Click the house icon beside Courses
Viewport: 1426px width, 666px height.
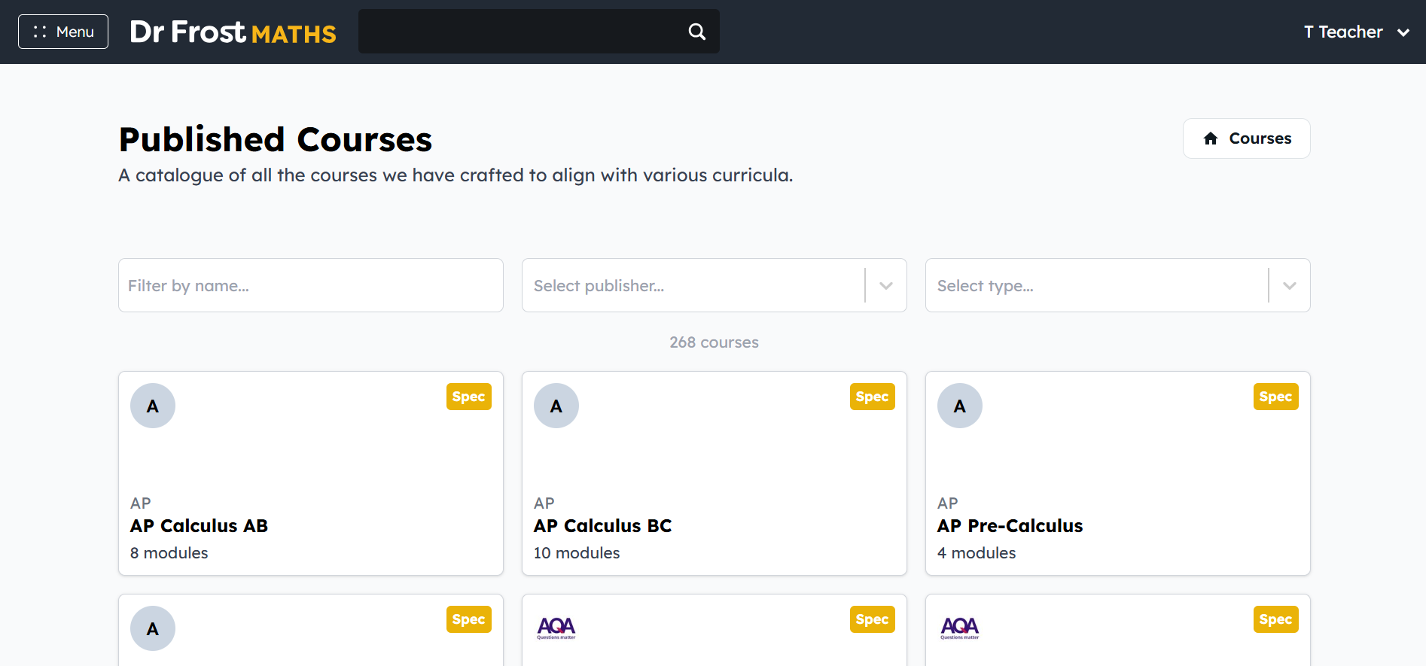pos(1211,138)
